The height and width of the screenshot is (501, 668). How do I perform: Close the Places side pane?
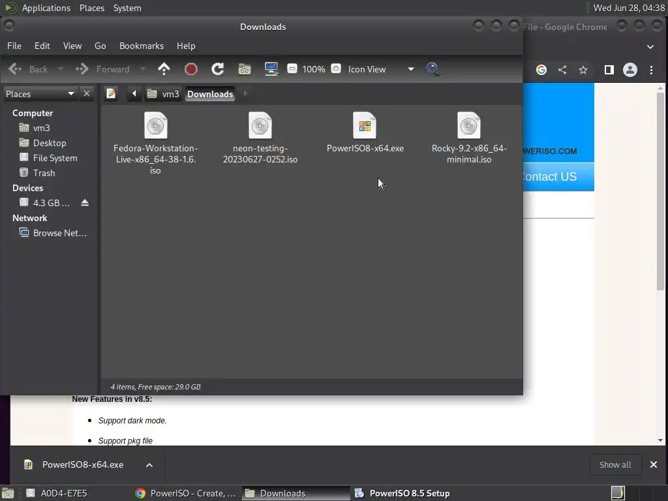tap(87, 93)
